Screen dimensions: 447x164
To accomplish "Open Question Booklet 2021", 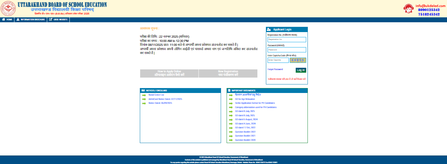I will (245, 136).
